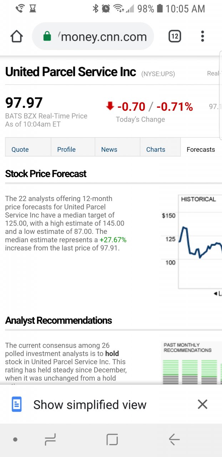
Task: Tap the document icon beside simplified view
Action: (x=17, y=405)
